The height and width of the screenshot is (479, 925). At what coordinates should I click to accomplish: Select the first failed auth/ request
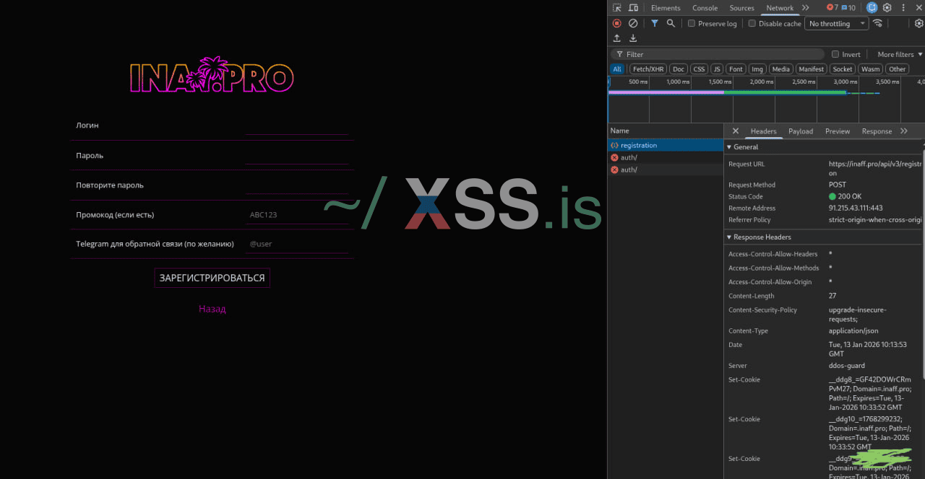(666, 157)
